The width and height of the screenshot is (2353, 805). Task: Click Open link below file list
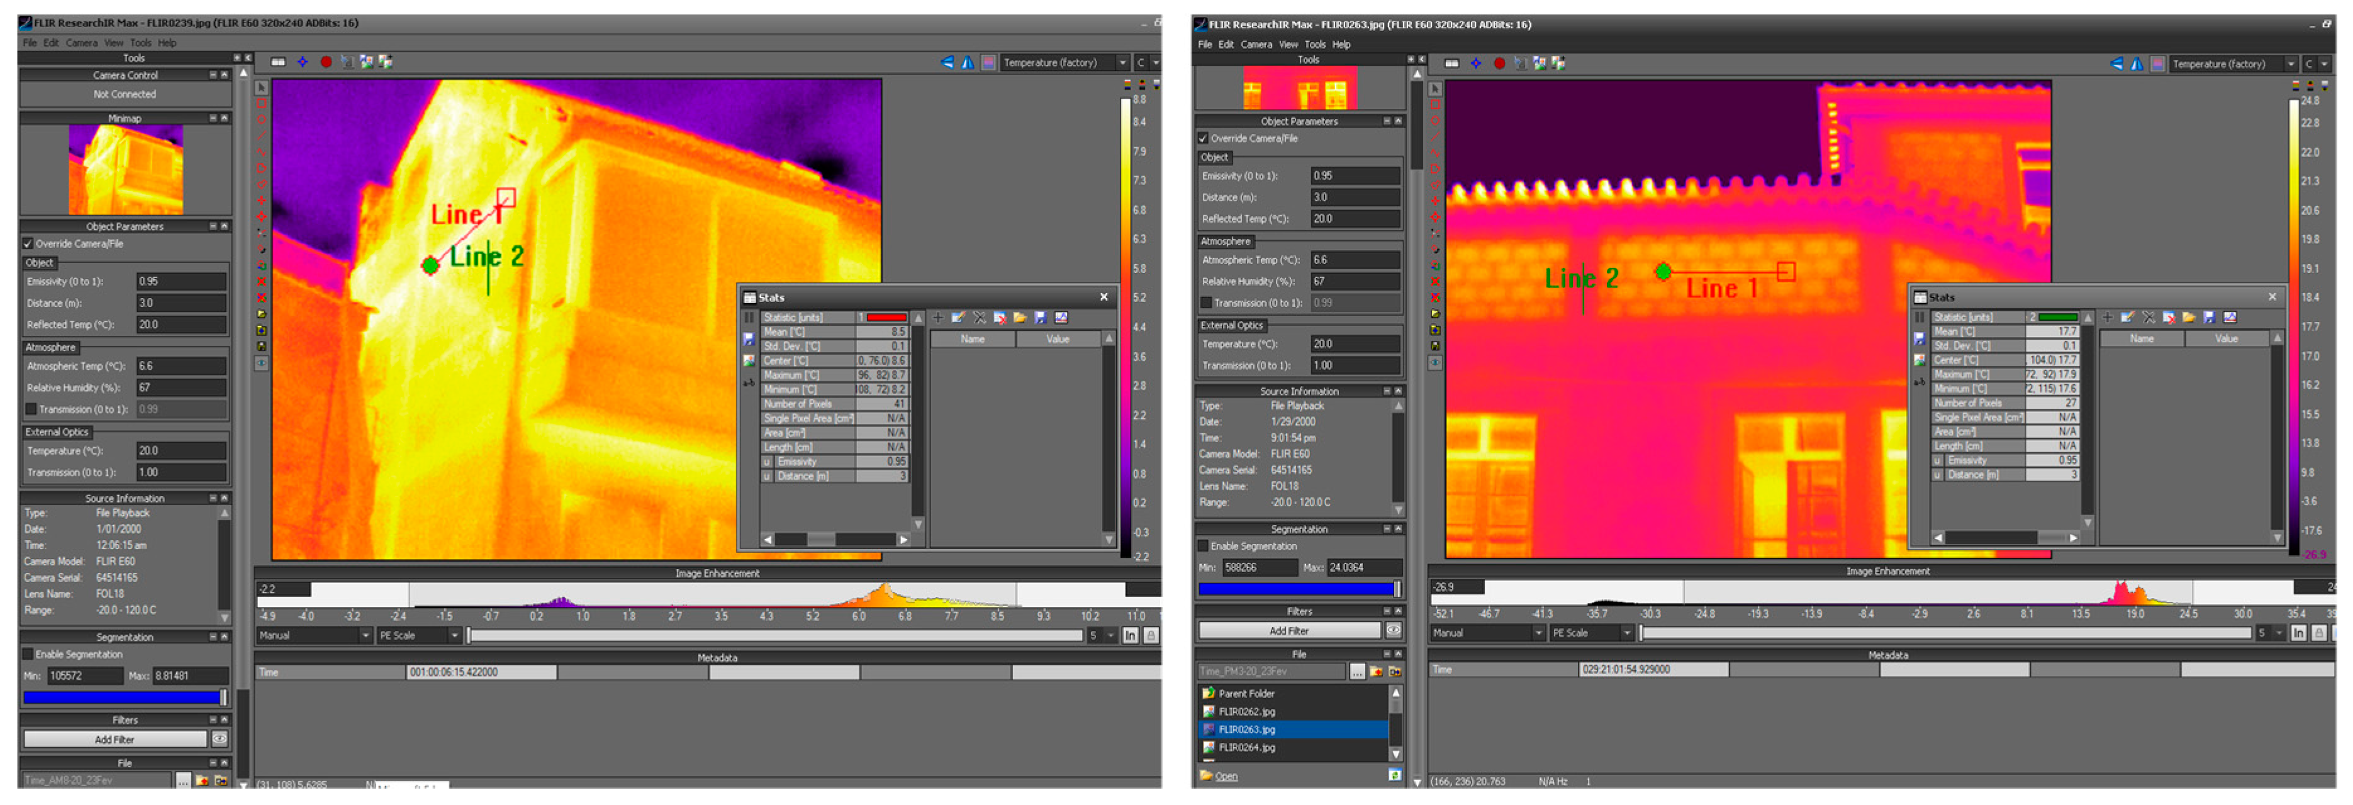(x=1226, y=776)
